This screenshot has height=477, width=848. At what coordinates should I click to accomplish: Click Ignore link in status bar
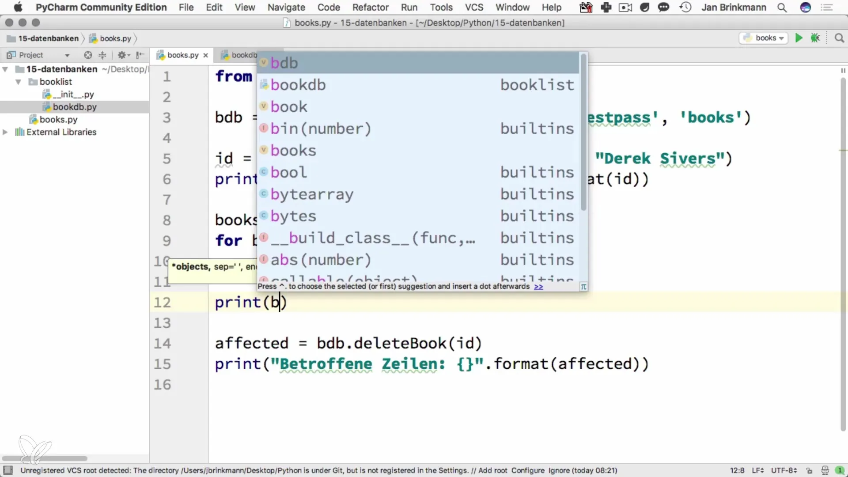click(559, 470)
